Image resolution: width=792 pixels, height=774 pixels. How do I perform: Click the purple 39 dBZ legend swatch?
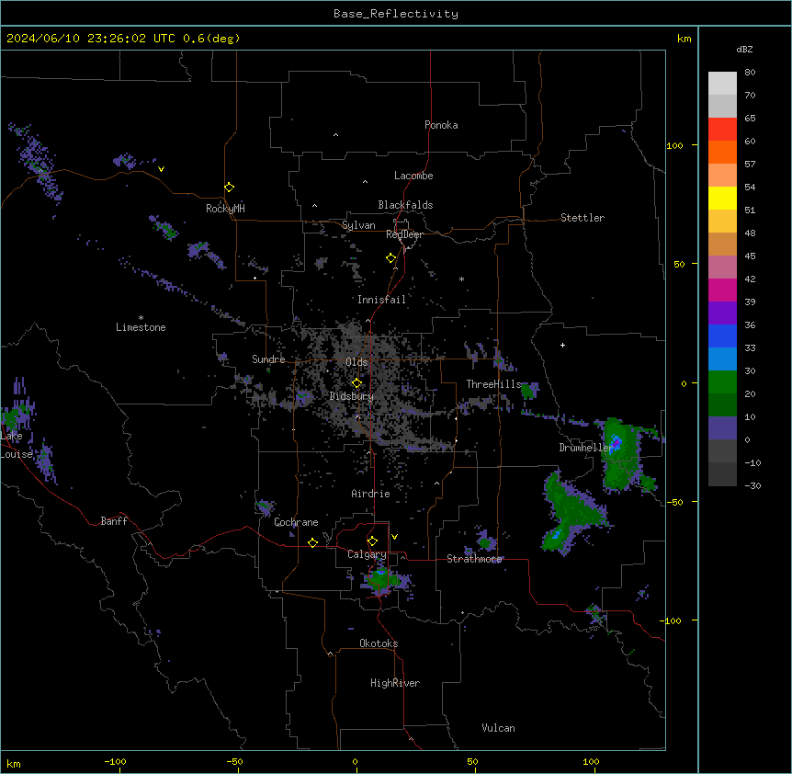pos(722,313)
